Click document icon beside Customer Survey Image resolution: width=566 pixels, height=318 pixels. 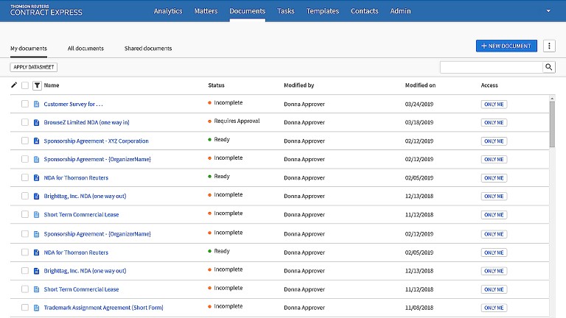point(37,104)
